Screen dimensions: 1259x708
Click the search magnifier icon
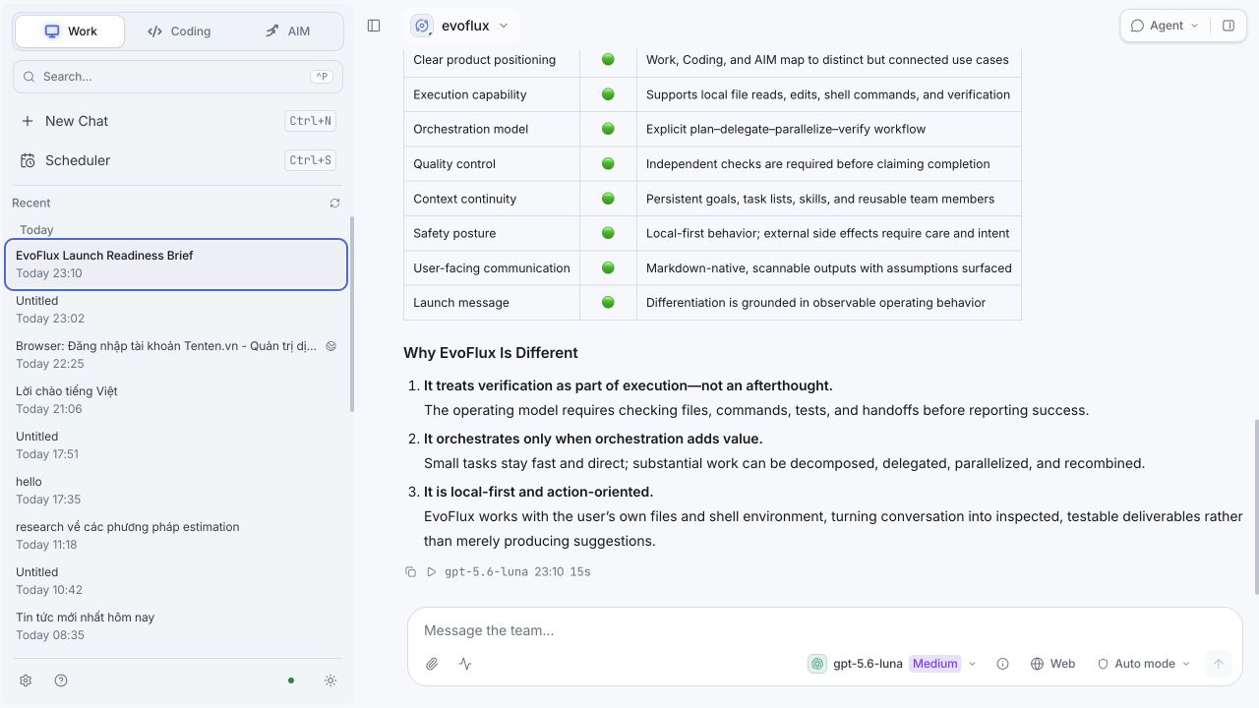[x=30, y=77]
